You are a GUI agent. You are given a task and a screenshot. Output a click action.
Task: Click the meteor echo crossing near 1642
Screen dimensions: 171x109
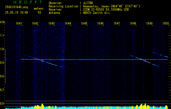[38, 59]
